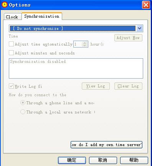Viewport: 152px width, 166px height.
Task: Switch to the Clock tab
Action: (x=12, y=17)
